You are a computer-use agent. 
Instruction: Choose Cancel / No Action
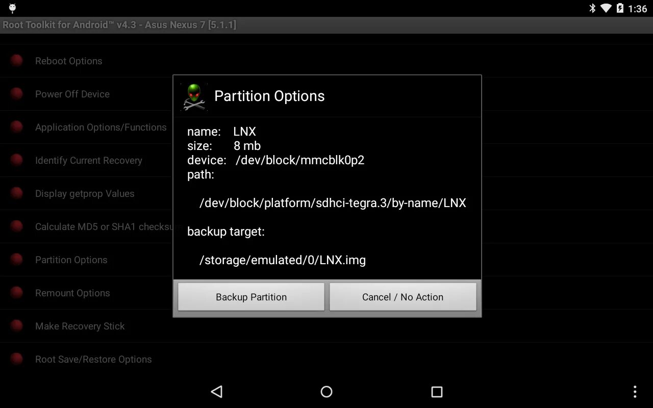coord(403,297)
